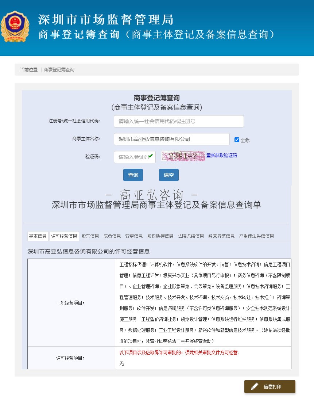The height and width of the screenshot is (397, 314).
Task: Click the captcha image '2乘1=?'
Action: [x=183, y=156]
